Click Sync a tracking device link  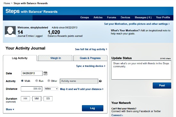pyautogui.click(x=91, y=66)
